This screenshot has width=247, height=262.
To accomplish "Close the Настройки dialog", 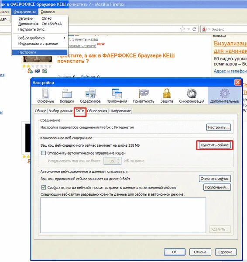I will click(238, 83).
